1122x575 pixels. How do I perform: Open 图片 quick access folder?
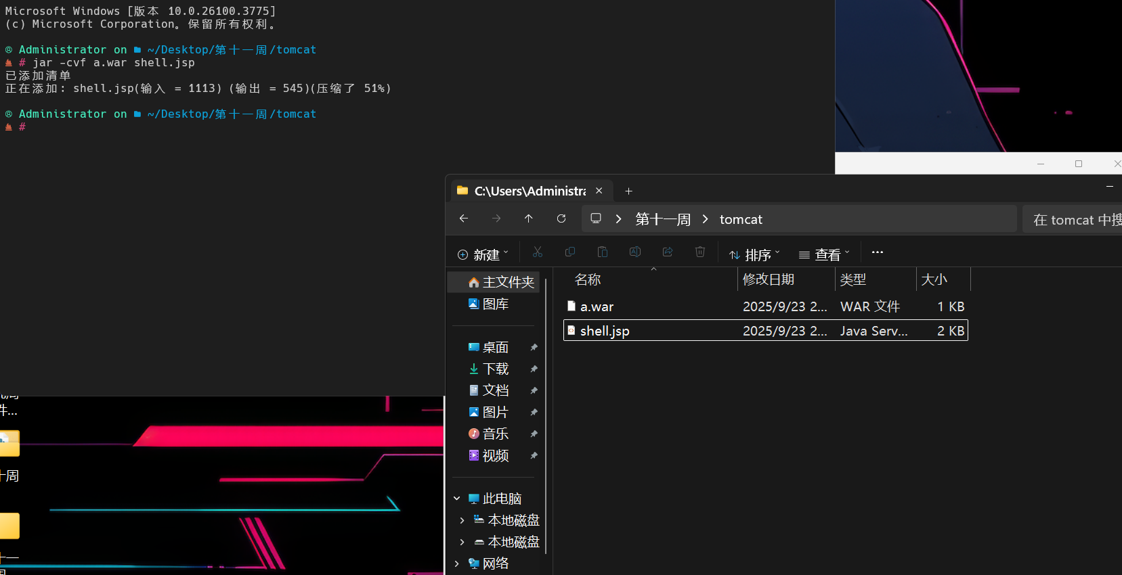[494, 412]
